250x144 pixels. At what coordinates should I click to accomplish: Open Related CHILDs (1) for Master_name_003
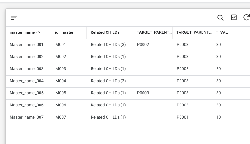click(x=108, y=69)
